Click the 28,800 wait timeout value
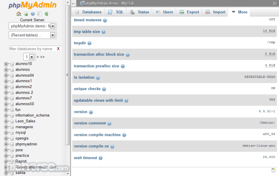Screen dimensions: 279x176 tap(269, 157)
